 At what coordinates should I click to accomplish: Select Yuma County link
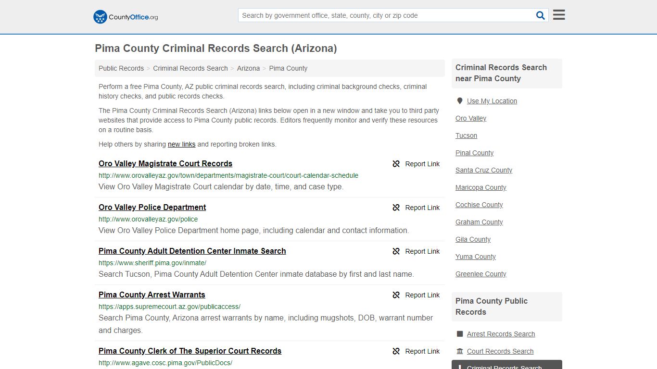coord(476,257)
